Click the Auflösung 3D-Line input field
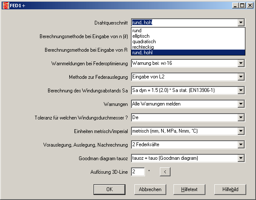Image resolution: width=256 pixels, height=200 pixels. click(x=138, y=172)
